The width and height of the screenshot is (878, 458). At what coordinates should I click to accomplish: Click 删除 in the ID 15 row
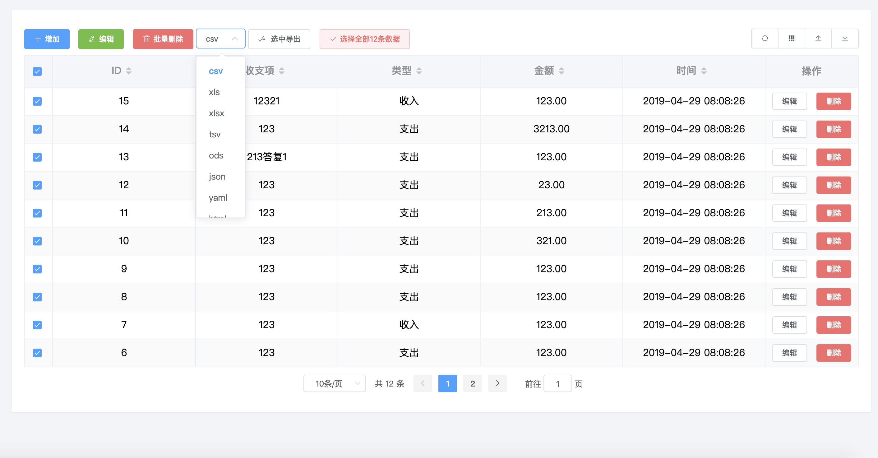834,101
